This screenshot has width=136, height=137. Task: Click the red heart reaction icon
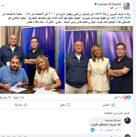pyautogui.click(x=125, y=97)
